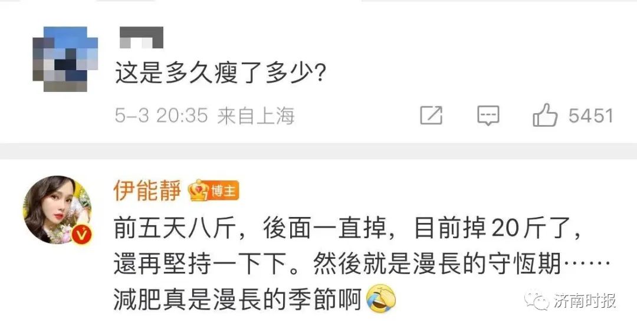Select the reply line starting 前五天八斤
The width and height of the screenshot is (637, 329).
(348, 231)
